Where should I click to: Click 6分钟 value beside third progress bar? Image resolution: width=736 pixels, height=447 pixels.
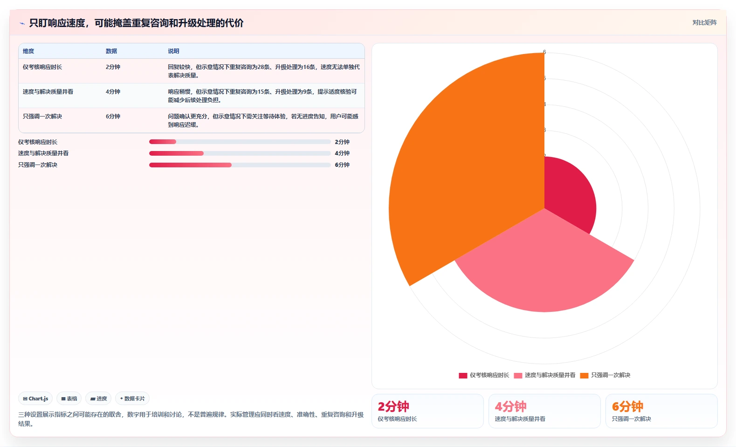[x=342, y=165]
